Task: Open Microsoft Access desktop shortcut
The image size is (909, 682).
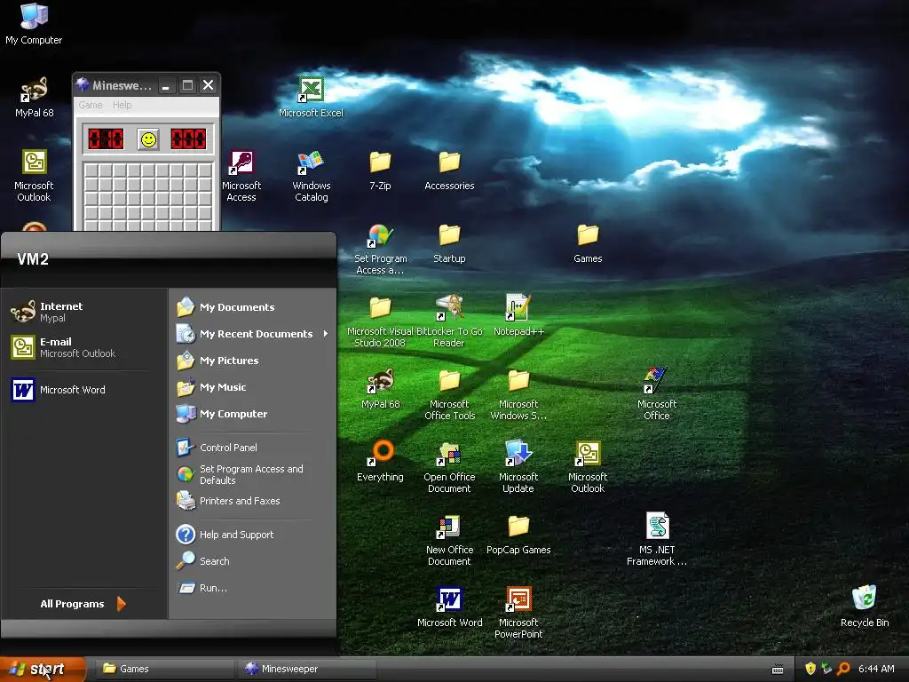Action: click(241, 177)
